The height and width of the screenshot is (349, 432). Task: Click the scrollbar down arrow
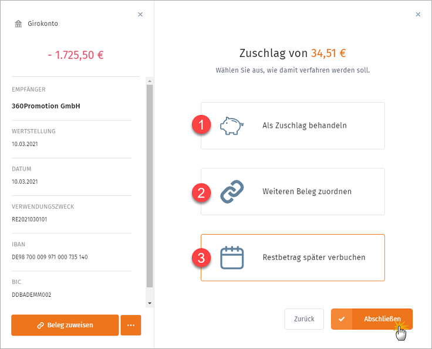coord(150,303)
